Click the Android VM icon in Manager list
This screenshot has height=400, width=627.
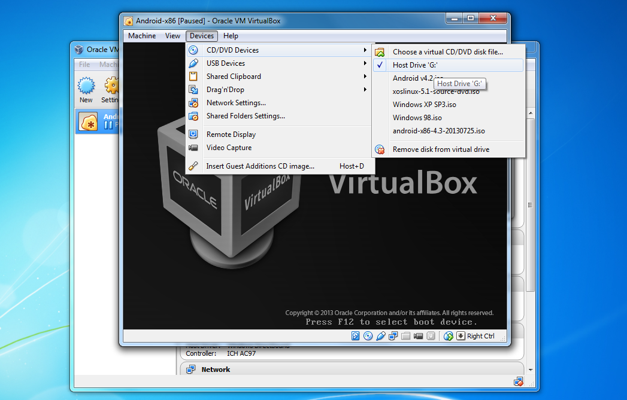click(x=89, y=121)
